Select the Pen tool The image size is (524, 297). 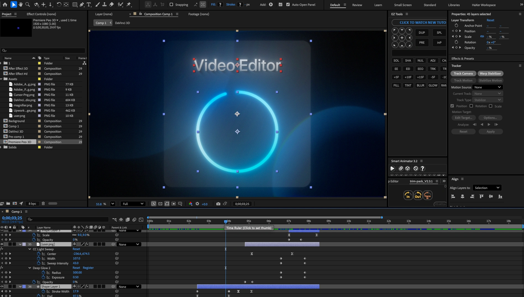81,5
